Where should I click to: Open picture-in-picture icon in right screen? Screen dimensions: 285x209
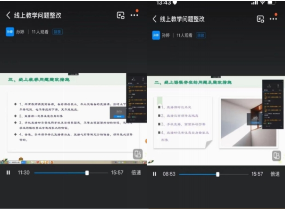[x=260, y=19]
